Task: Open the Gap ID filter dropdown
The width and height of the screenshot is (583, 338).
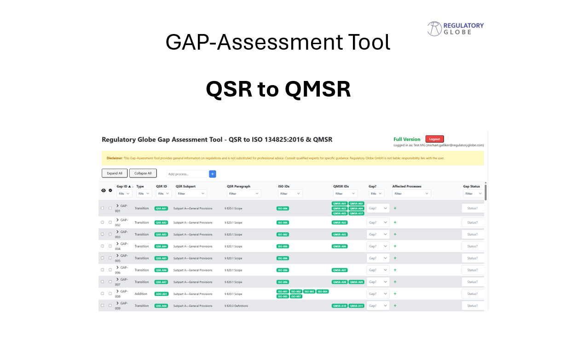Action: tap(124, 194)
